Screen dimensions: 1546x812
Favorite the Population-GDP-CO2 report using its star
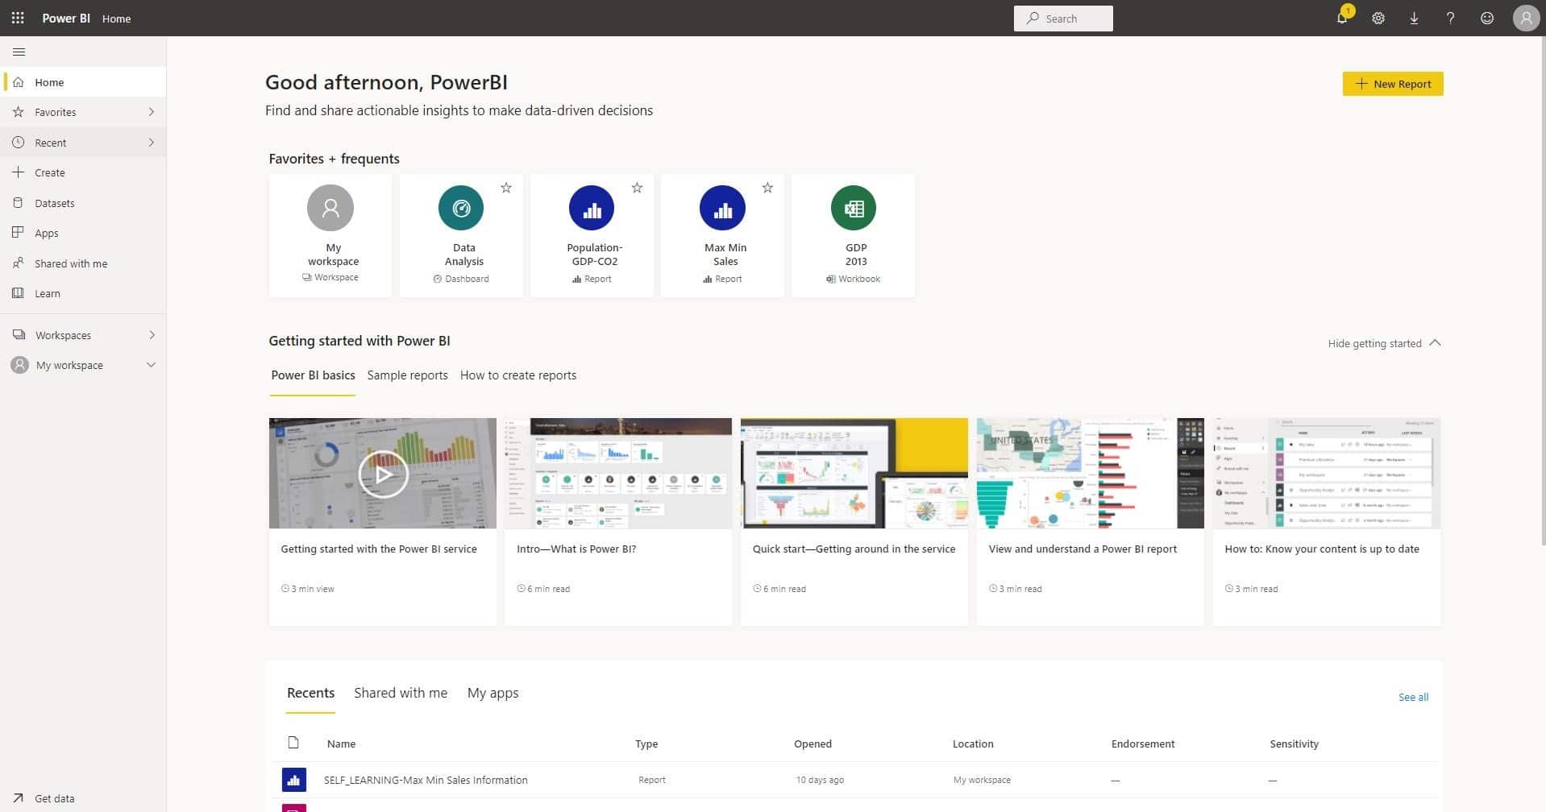[637, 188]
